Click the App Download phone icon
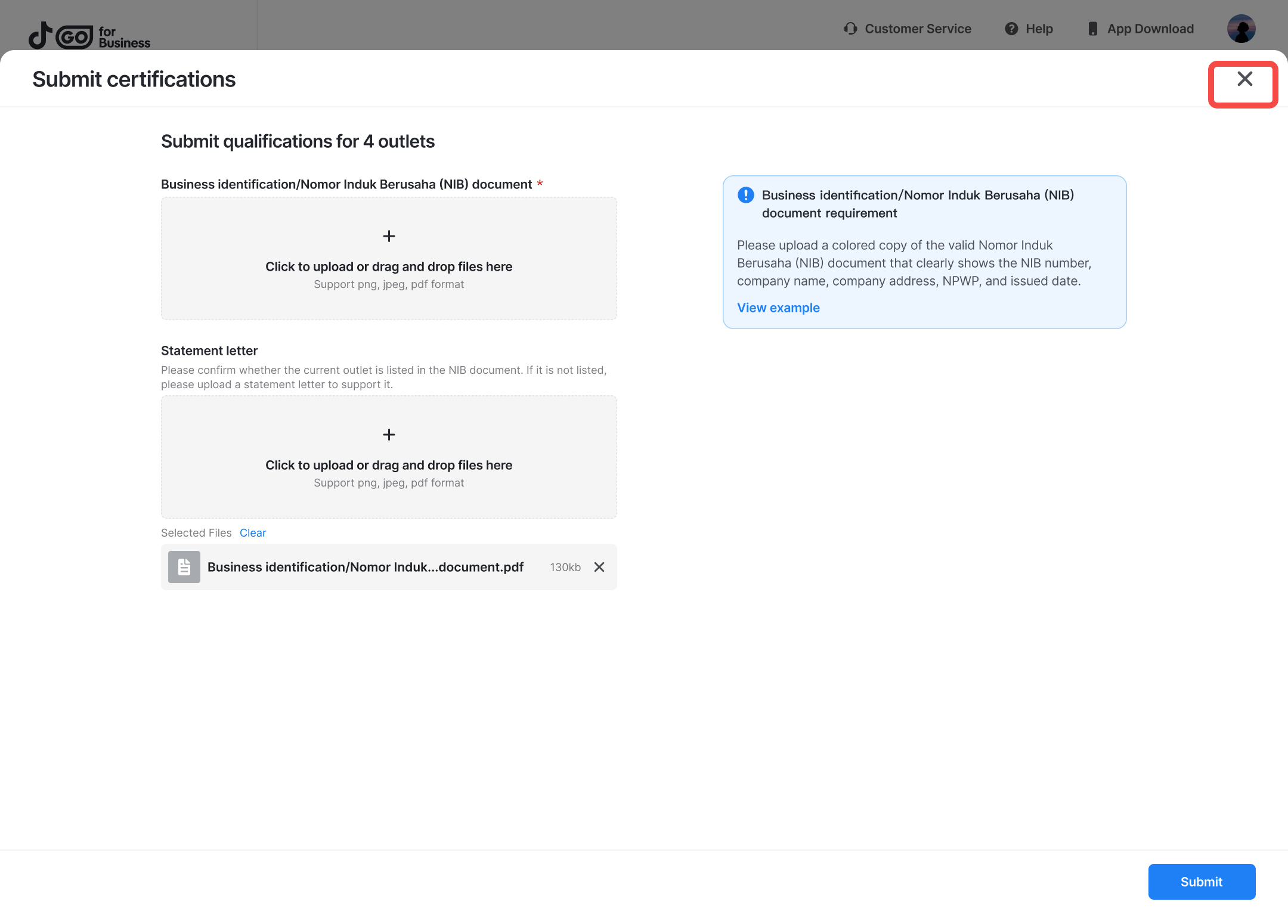 1092,29
